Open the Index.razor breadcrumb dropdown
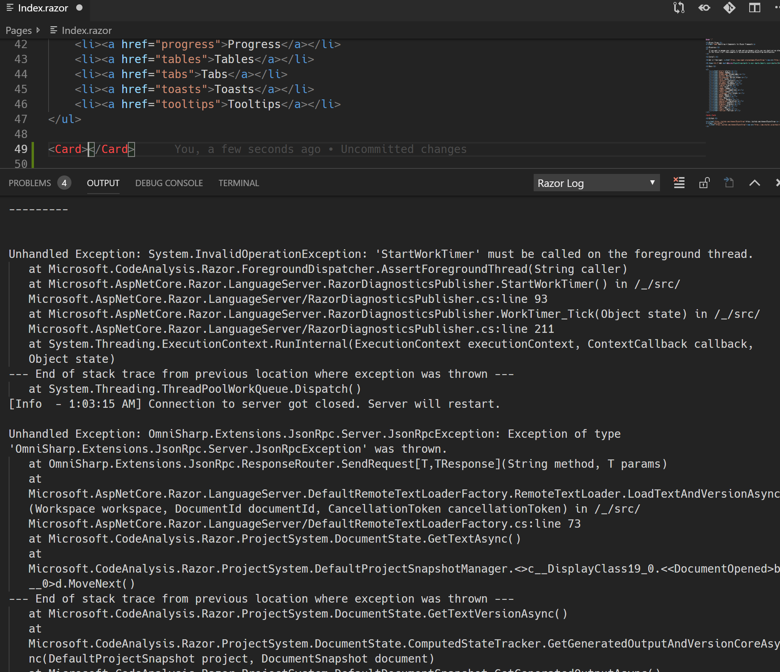 pos(86,30)
